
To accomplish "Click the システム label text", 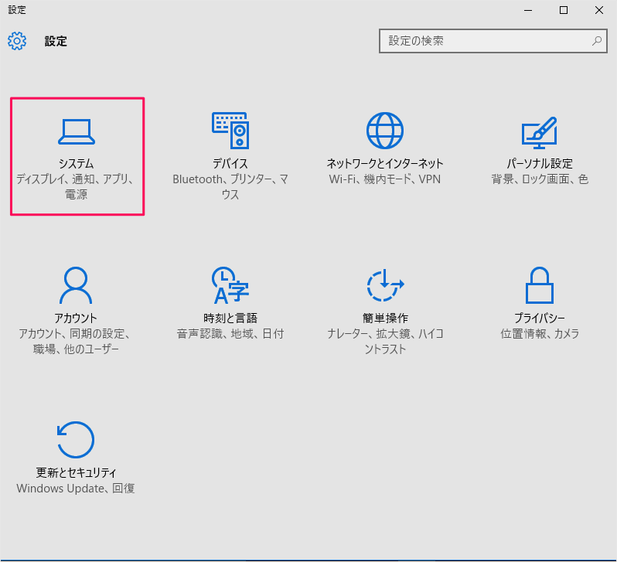I will [x=77, y=164].
